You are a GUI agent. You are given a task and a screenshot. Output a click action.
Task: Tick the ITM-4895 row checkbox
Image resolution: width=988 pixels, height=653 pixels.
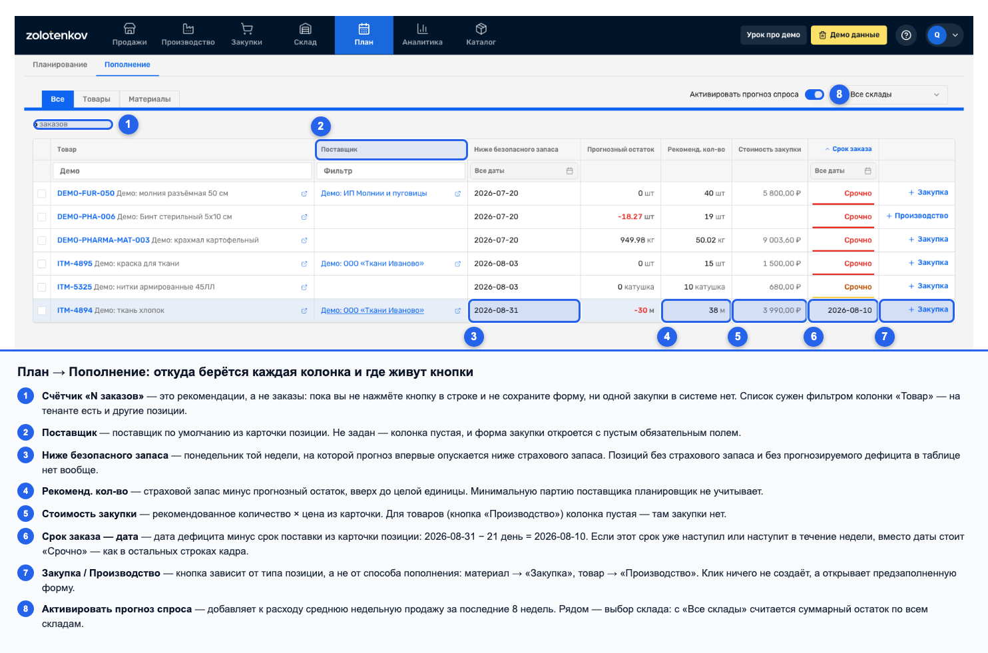42,264
